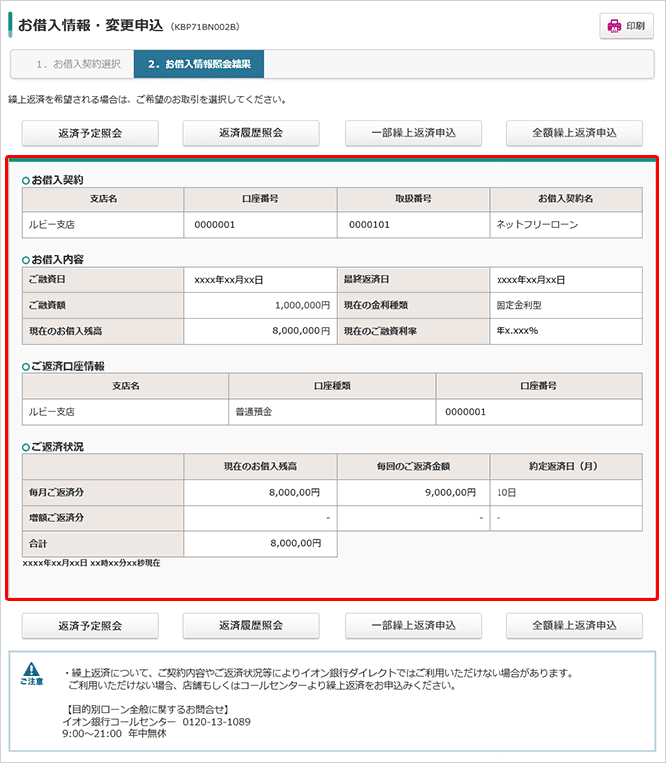666x763 pixels.
Task: Click the 現在のお借入残高 label in お借入内容
Action: pos(65,331)
